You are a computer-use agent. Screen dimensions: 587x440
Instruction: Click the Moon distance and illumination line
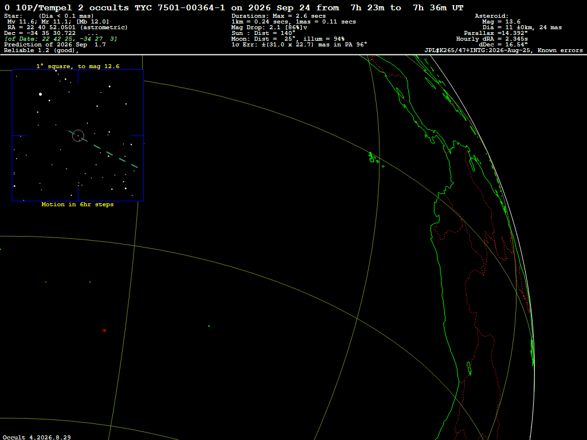pos(288,39)
